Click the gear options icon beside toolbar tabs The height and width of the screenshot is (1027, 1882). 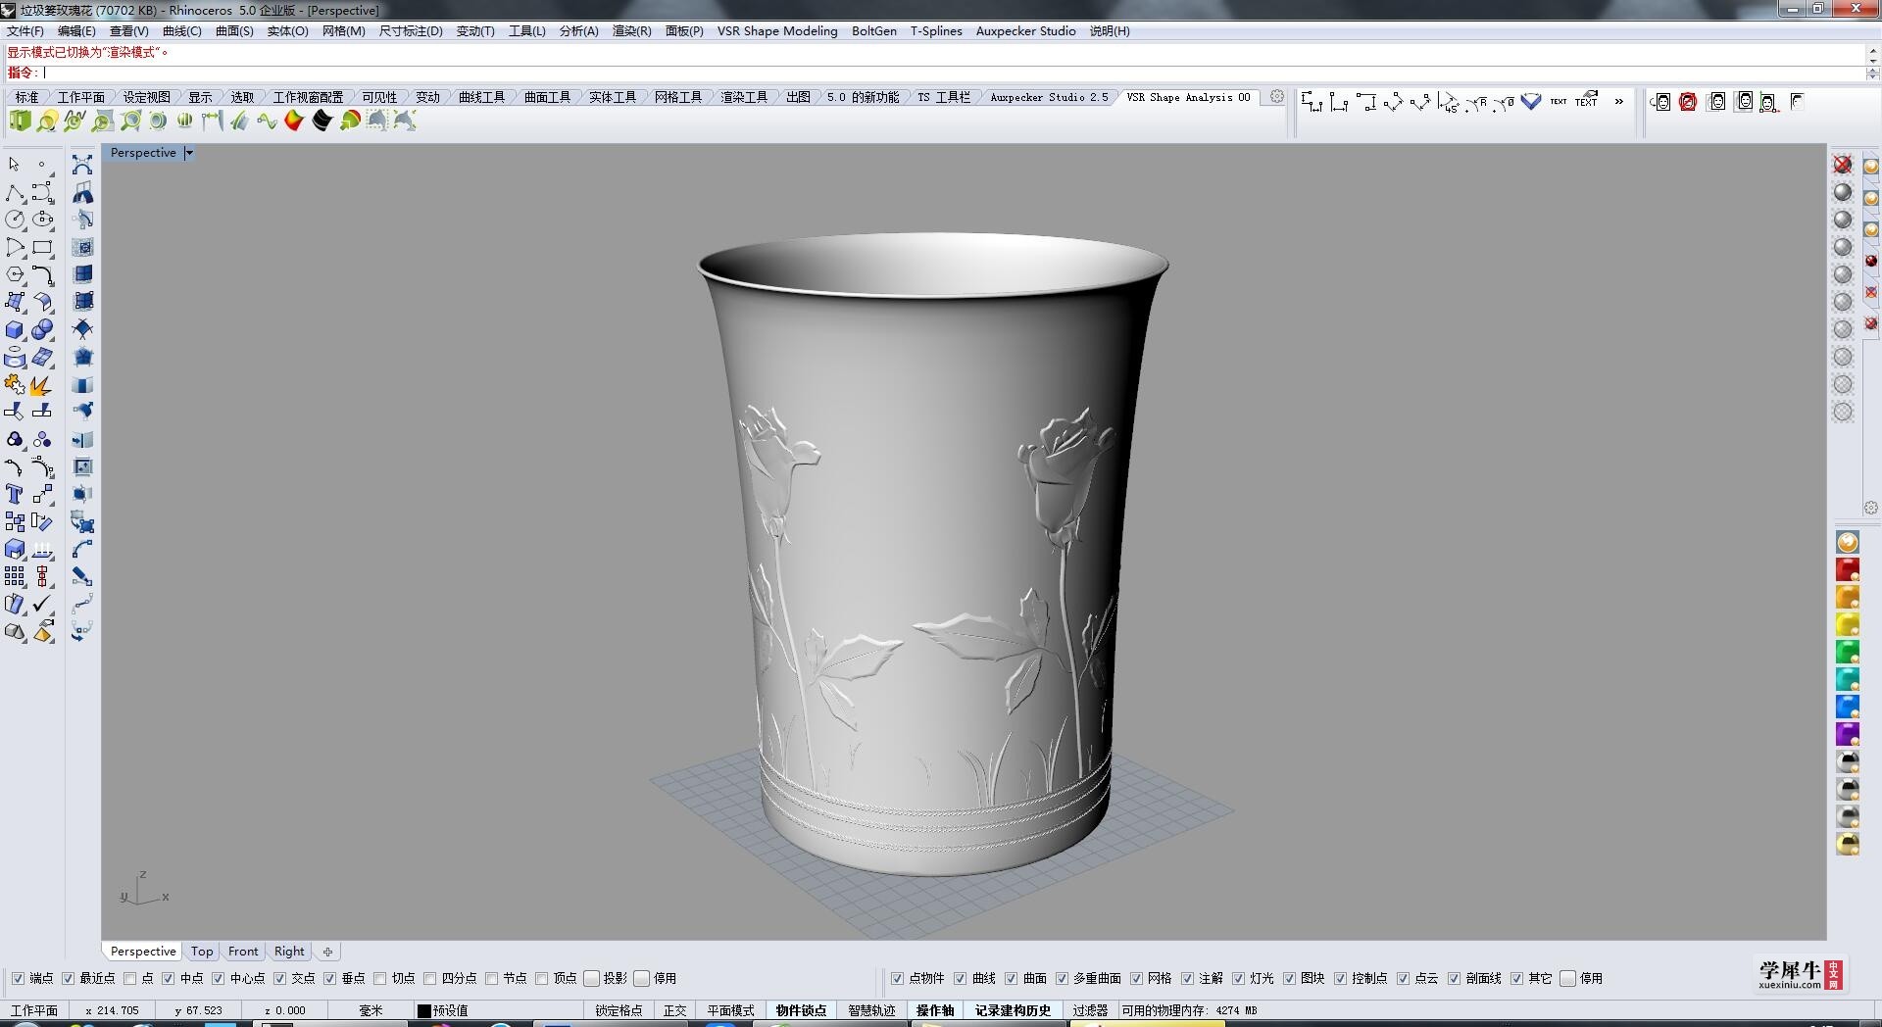pyautogui.click(x=1277, y=97)
